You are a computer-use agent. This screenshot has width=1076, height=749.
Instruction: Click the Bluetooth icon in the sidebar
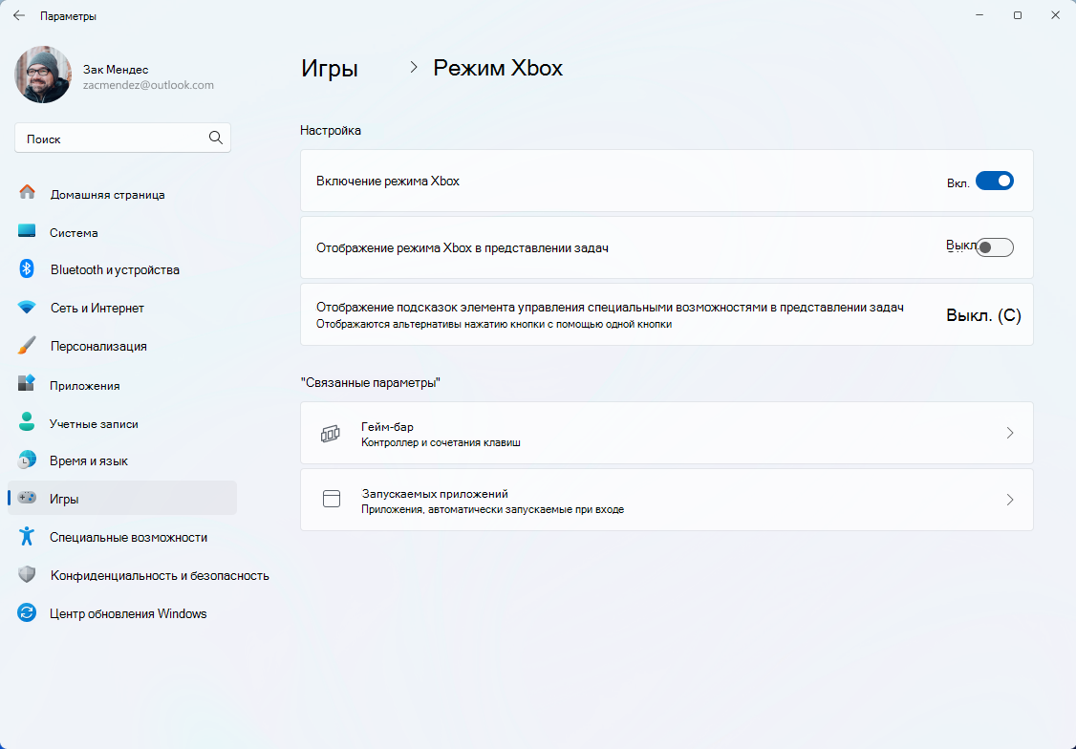pos(27,268)
